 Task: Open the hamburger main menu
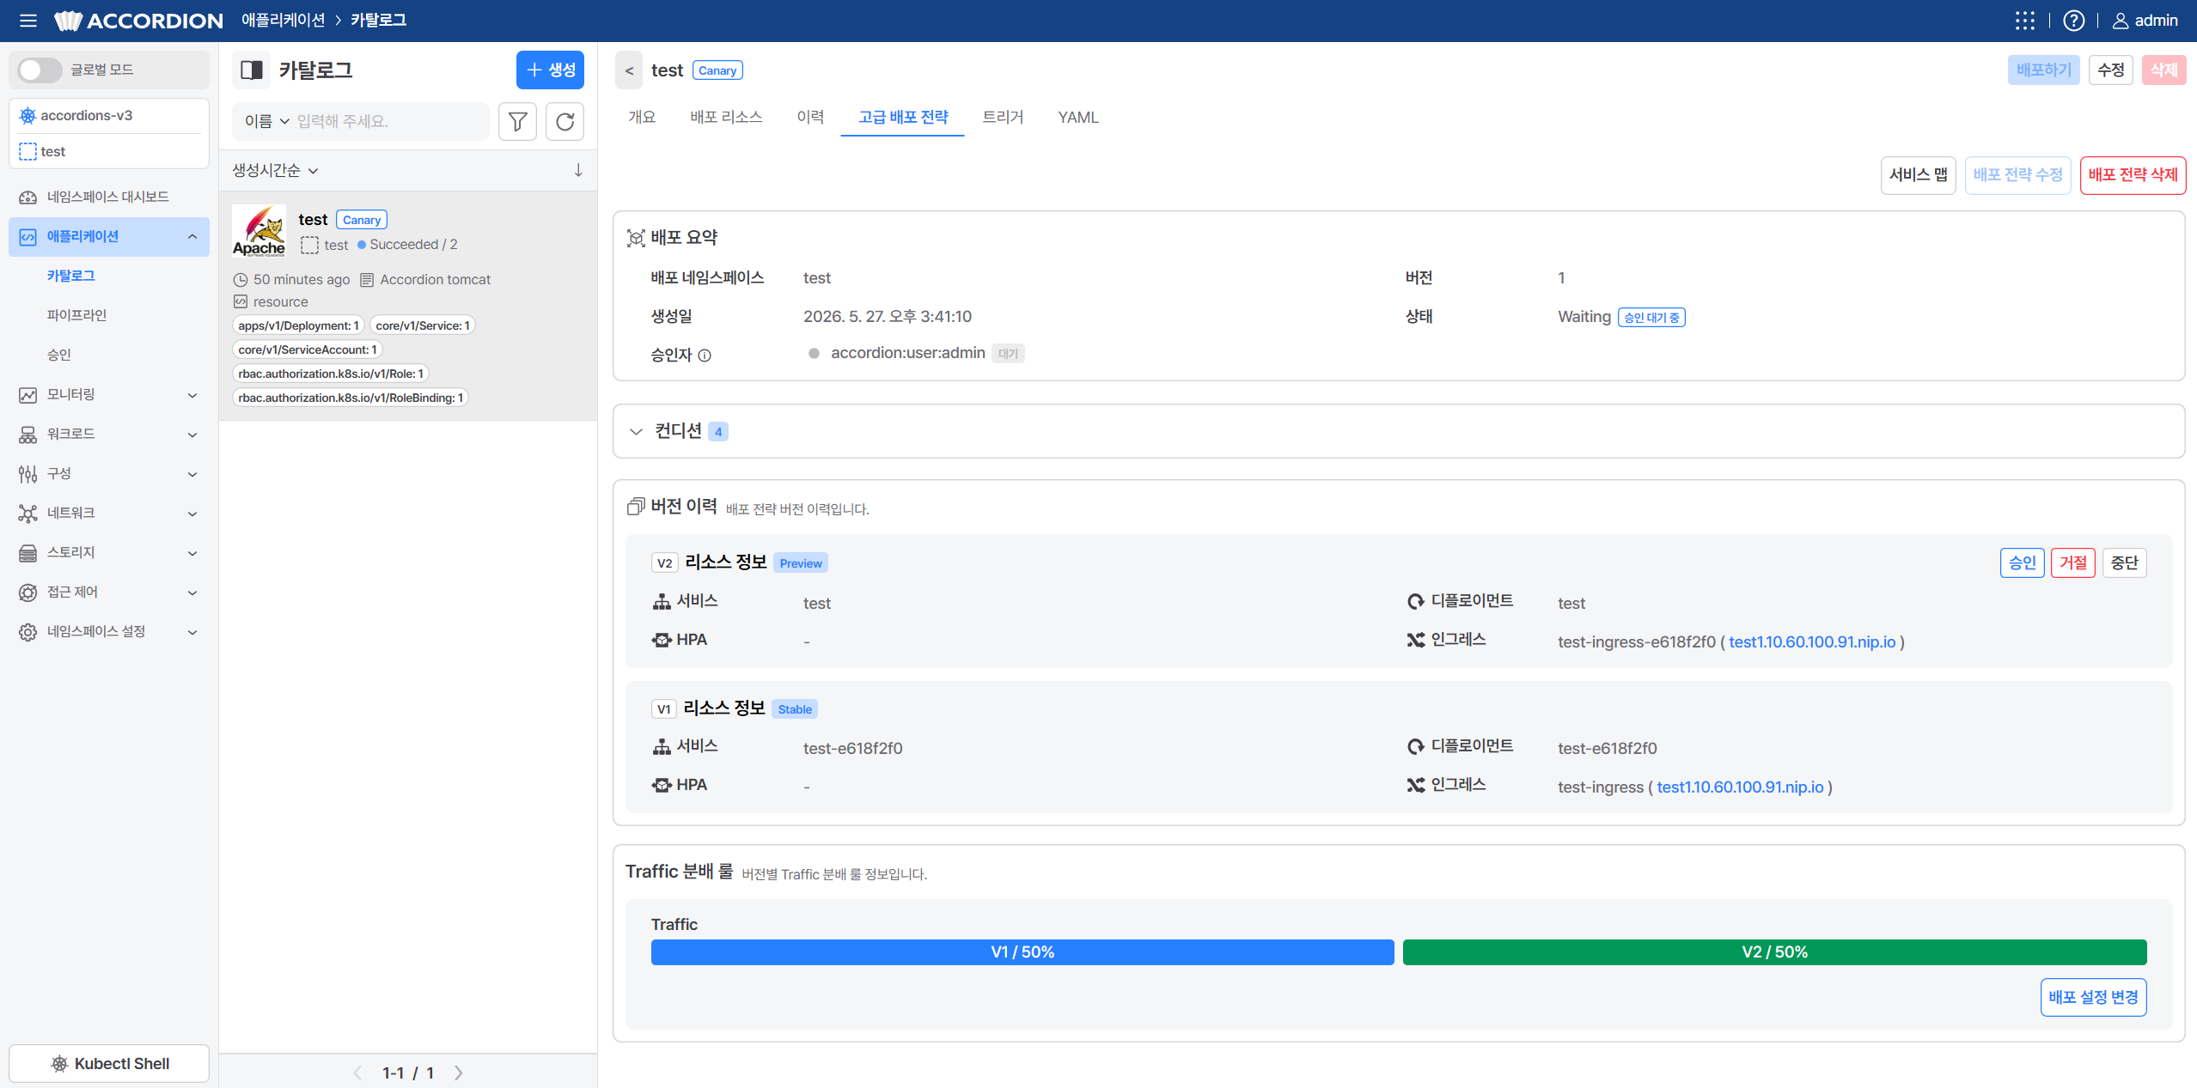(27, 21)
